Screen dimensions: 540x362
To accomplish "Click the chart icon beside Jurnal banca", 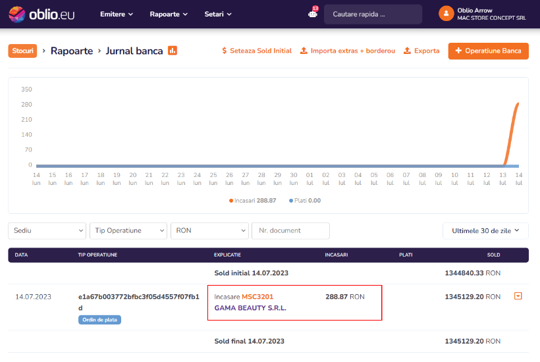I will click(x=173, y=51).
